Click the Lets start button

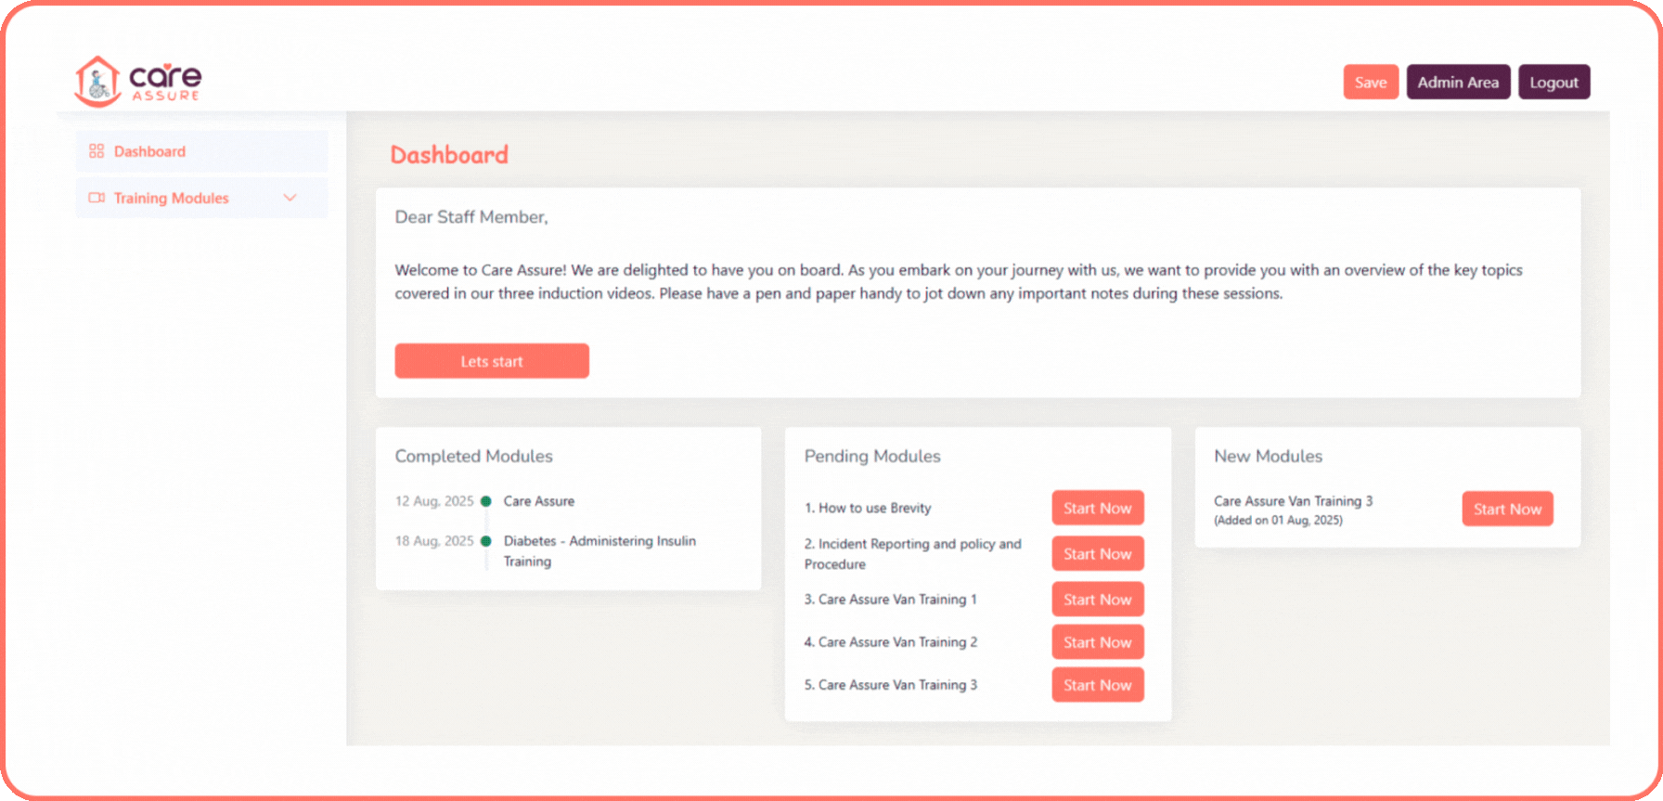[x=492, y=361]
